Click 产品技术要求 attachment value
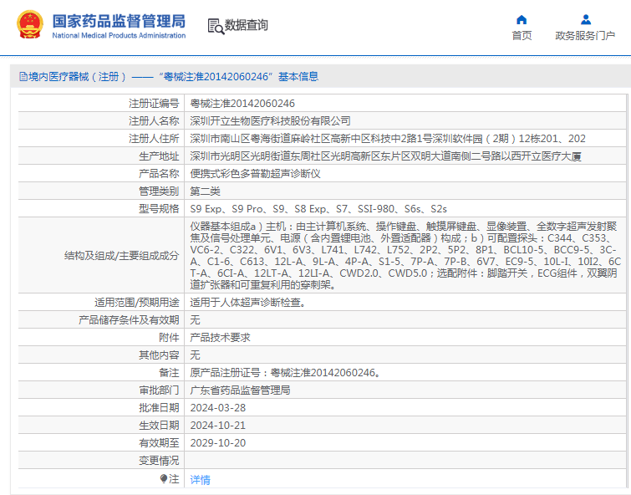631x495 pixels. click(220, 338)
